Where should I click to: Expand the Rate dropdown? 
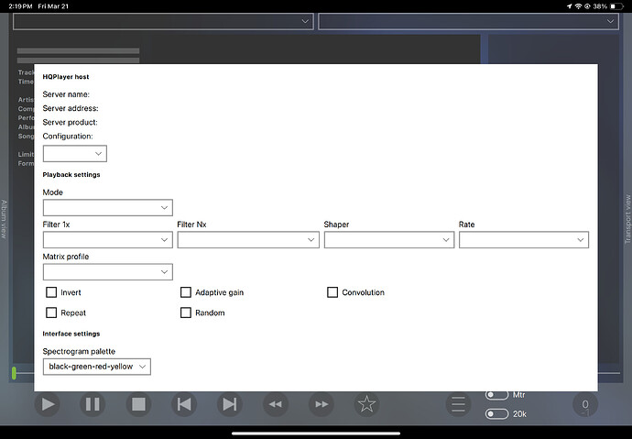pyautogui.click(x=523, y=240)
